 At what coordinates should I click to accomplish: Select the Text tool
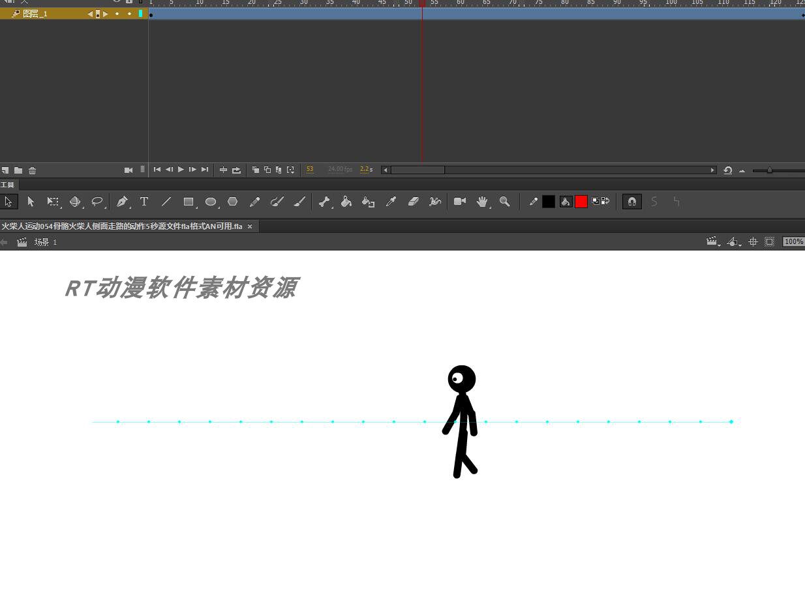[x=144, y=202]
